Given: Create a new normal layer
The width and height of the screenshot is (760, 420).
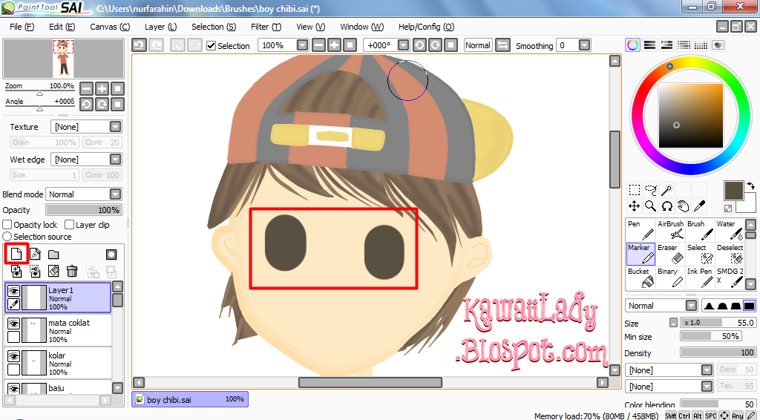Looking at the screenshot, I should [x=16, y=254].
